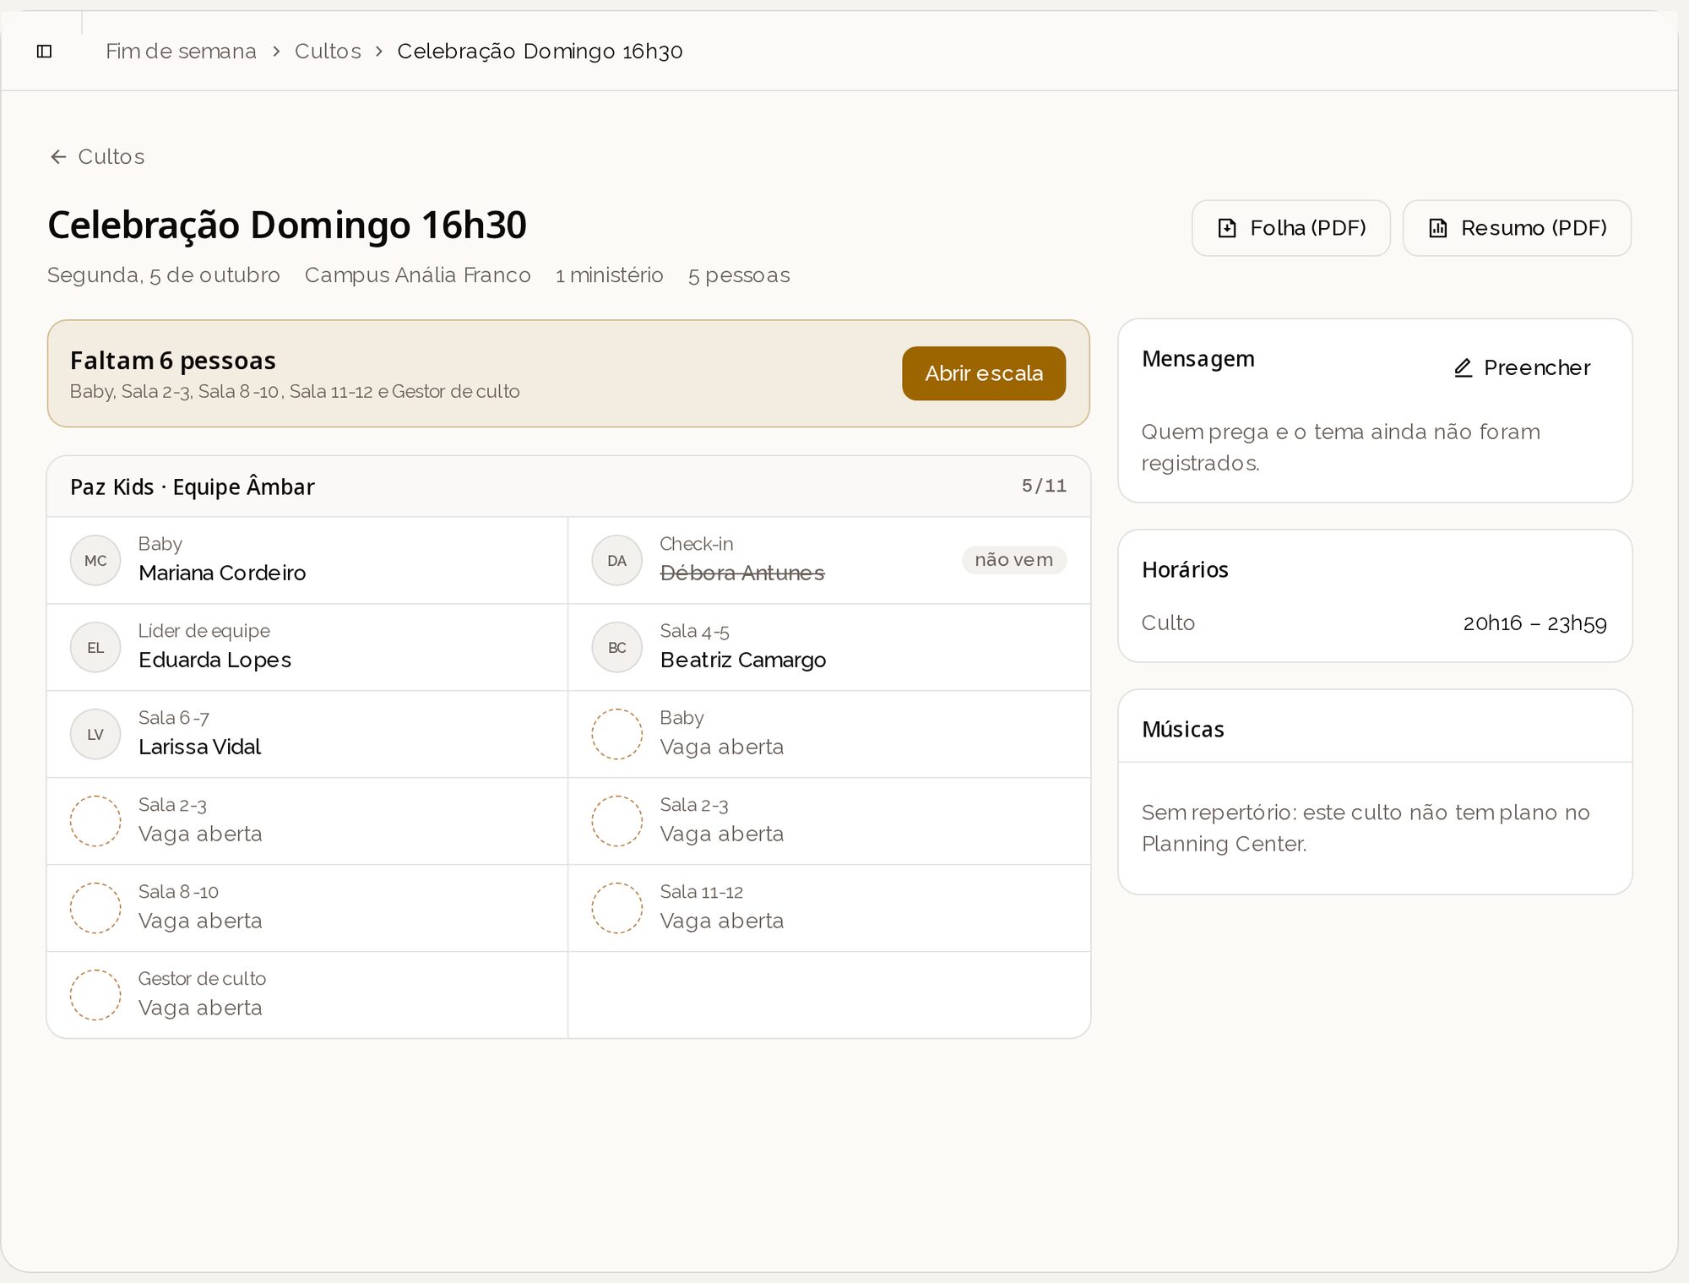The width and height of the screenshot is (1689, 1283).
Task: Select the Larissa Vidal name
Action: click(x=200, y=748)
